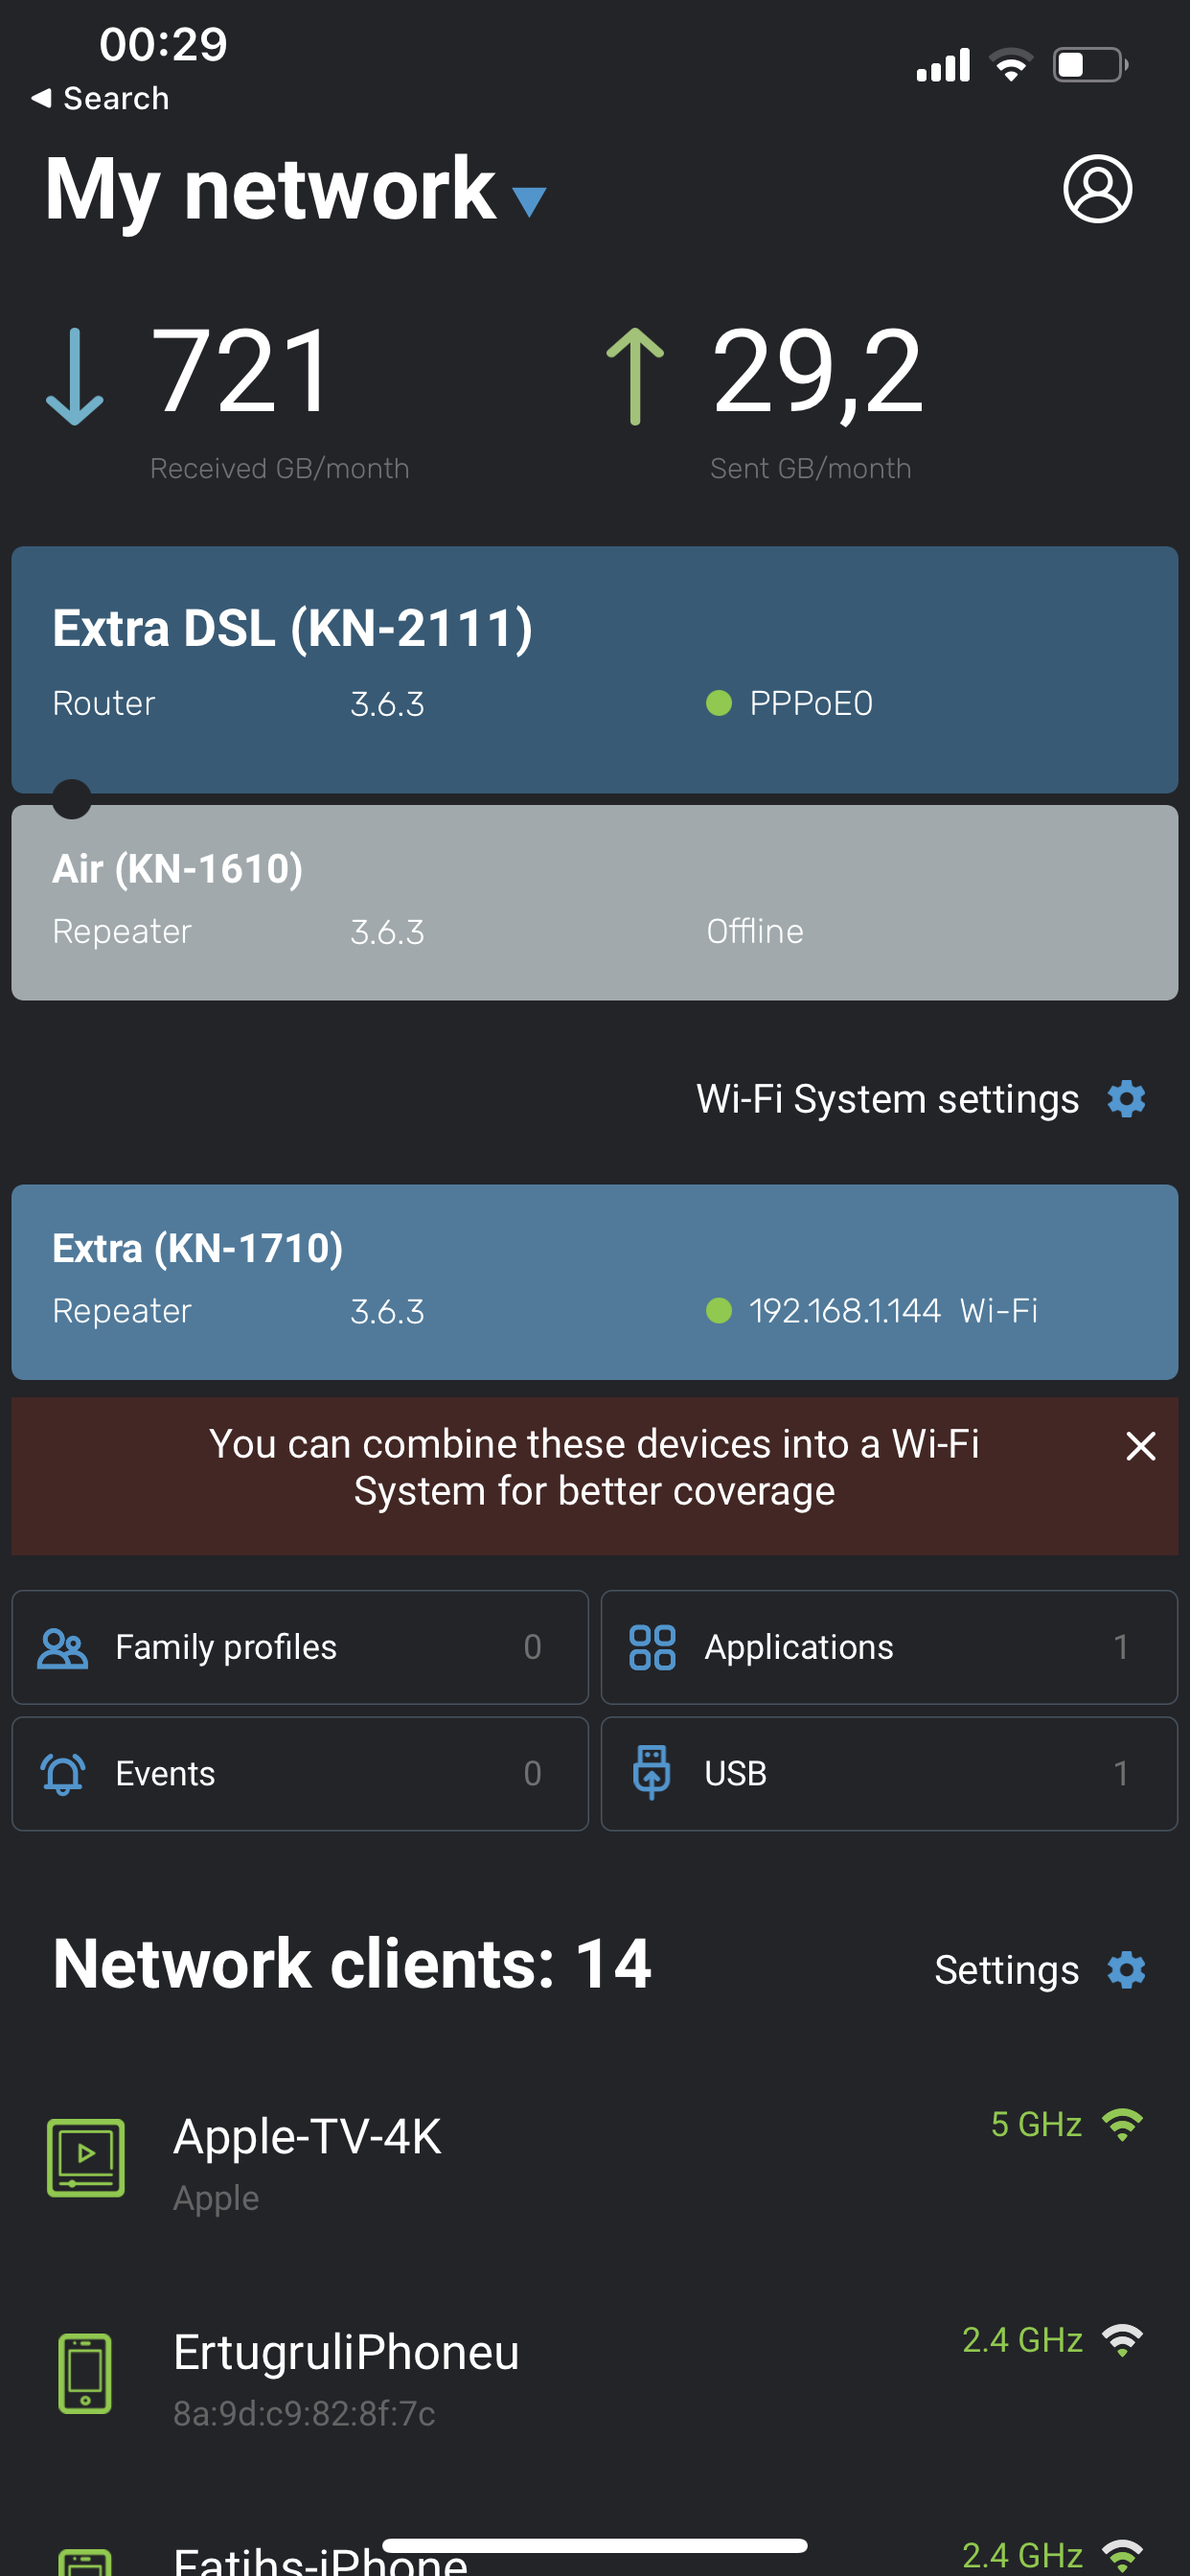Open Family profiles tile

[x=300, y=1647]
